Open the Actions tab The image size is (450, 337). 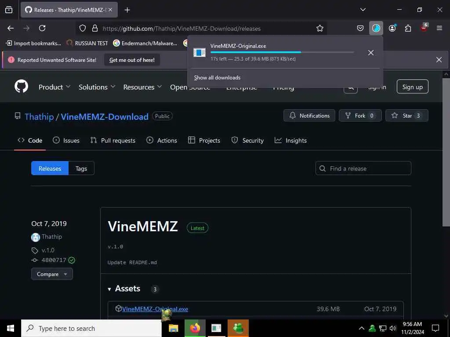(162, 140)
